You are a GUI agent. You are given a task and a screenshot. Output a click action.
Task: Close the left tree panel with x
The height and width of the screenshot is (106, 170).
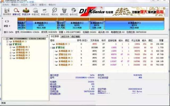[x=47, y=36]
